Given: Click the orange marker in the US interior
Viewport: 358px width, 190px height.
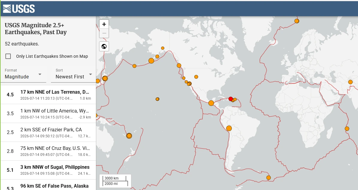Looking at the screenshot, I should tap(196, 77).
